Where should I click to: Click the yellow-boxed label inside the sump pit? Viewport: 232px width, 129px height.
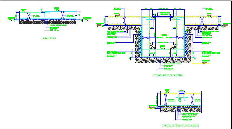(163, 35)
